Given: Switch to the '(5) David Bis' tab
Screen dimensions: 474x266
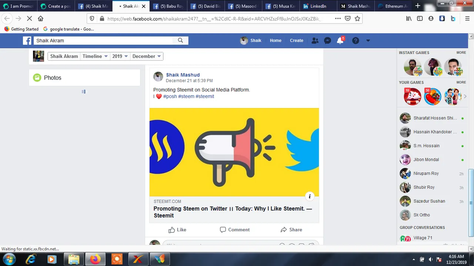Looking at the screenshot, I should pos(206,6).
